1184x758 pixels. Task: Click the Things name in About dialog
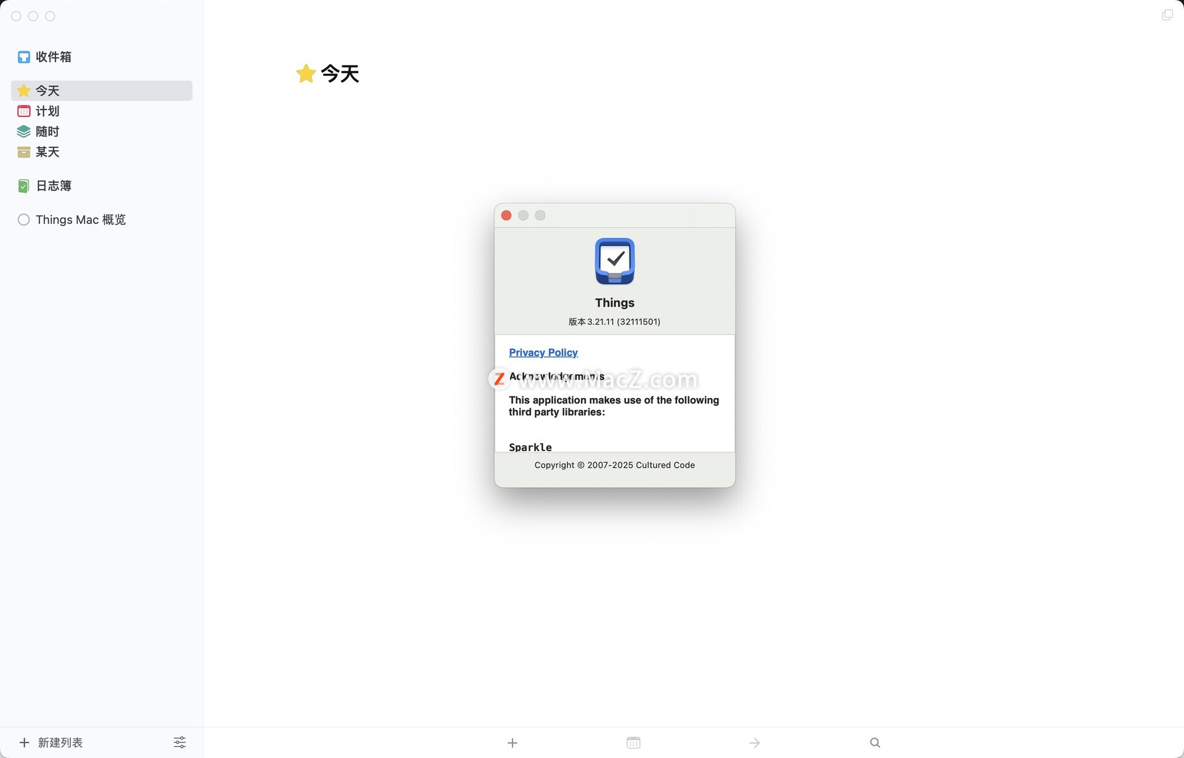pyautogui.click(x=615, y=303)
